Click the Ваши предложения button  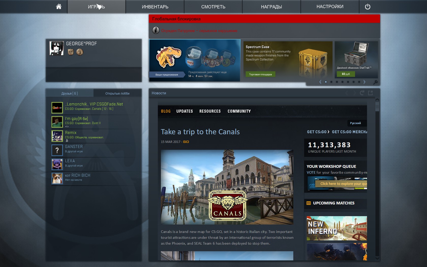tap(167, 75)
